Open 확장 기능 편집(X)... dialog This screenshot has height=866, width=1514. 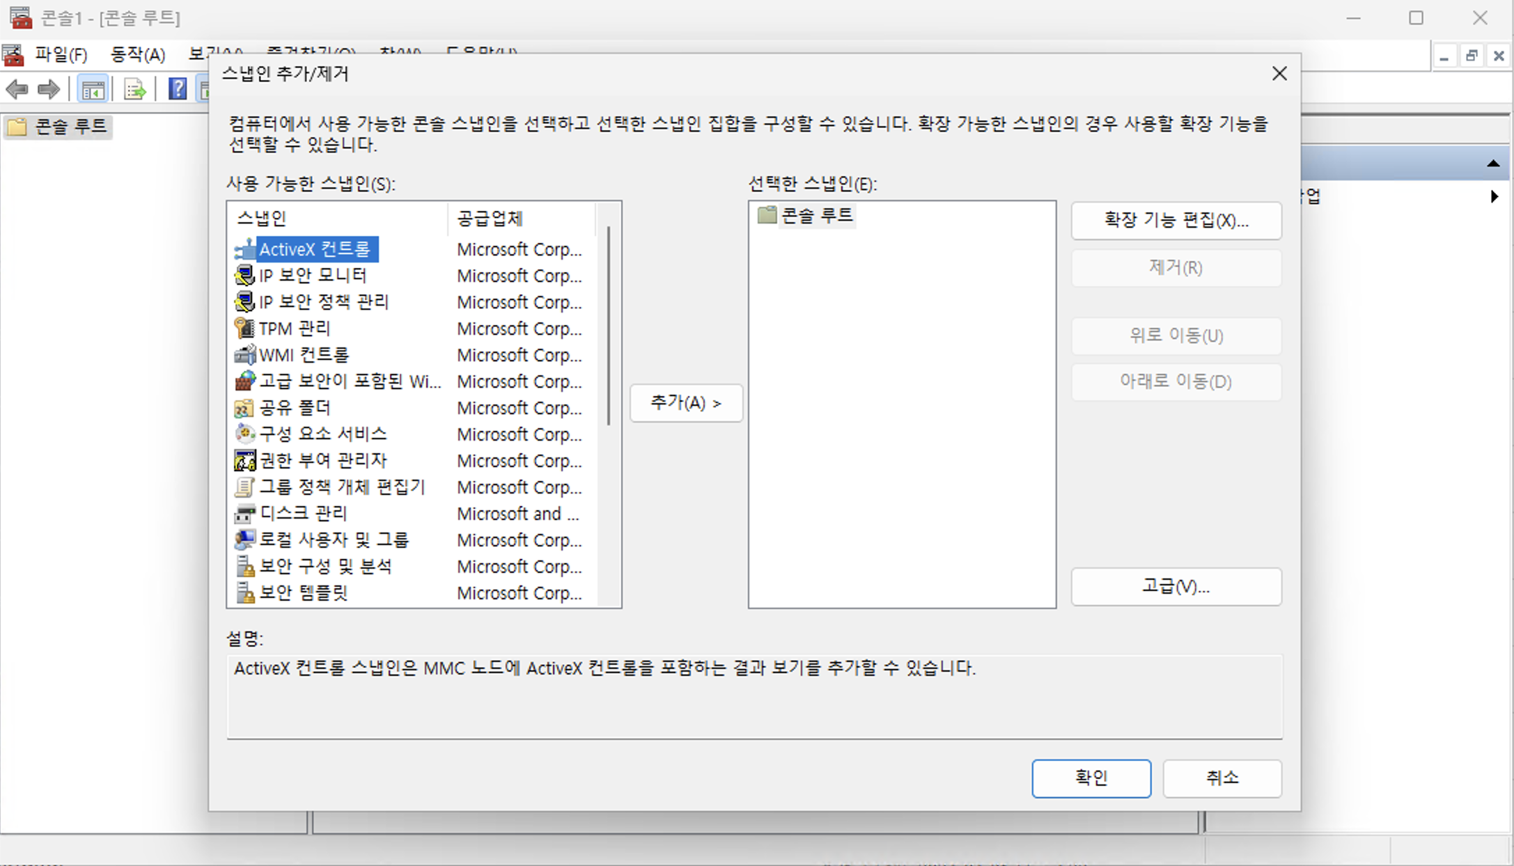(1176, 221)
